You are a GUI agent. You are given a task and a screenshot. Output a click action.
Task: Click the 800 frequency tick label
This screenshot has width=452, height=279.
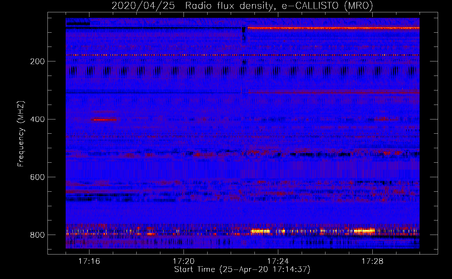tap(37, 235)
